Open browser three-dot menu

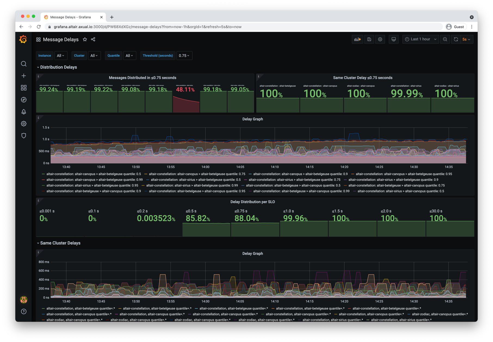tap(472, 27)
